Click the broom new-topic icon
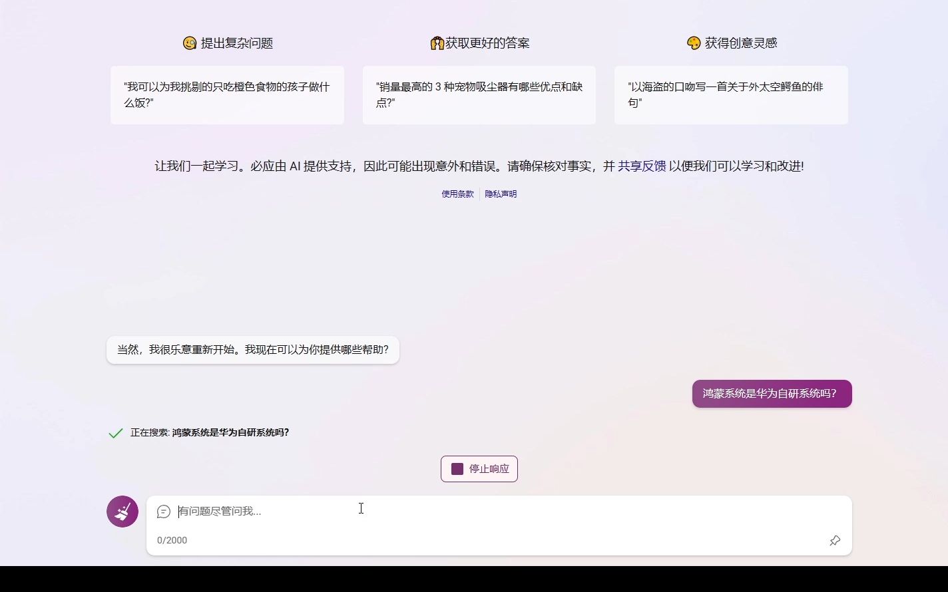Screen dimensions: 948x592 [x=122, y=512]
